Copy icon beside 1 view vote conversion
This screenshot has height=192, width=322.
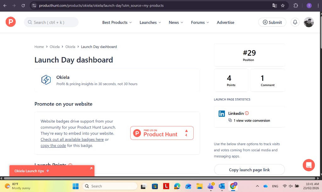click(x=230, y=120)
